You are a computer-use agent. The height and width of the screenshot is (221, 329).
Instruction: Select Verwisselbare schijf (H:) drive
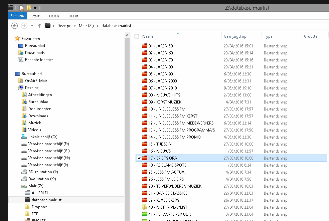49,158
